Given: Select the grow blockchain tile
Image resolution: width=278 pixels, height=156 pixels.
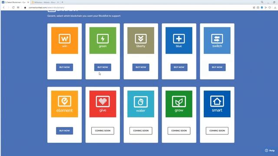Looking at the screenshot, I should click(x=179, y=104).
